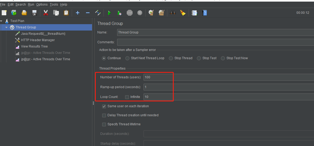Open the Tools menu

tap(54, 5)
